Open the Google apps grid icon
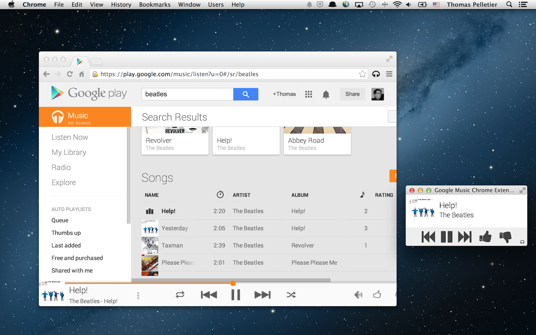 (x=309, y=94)
